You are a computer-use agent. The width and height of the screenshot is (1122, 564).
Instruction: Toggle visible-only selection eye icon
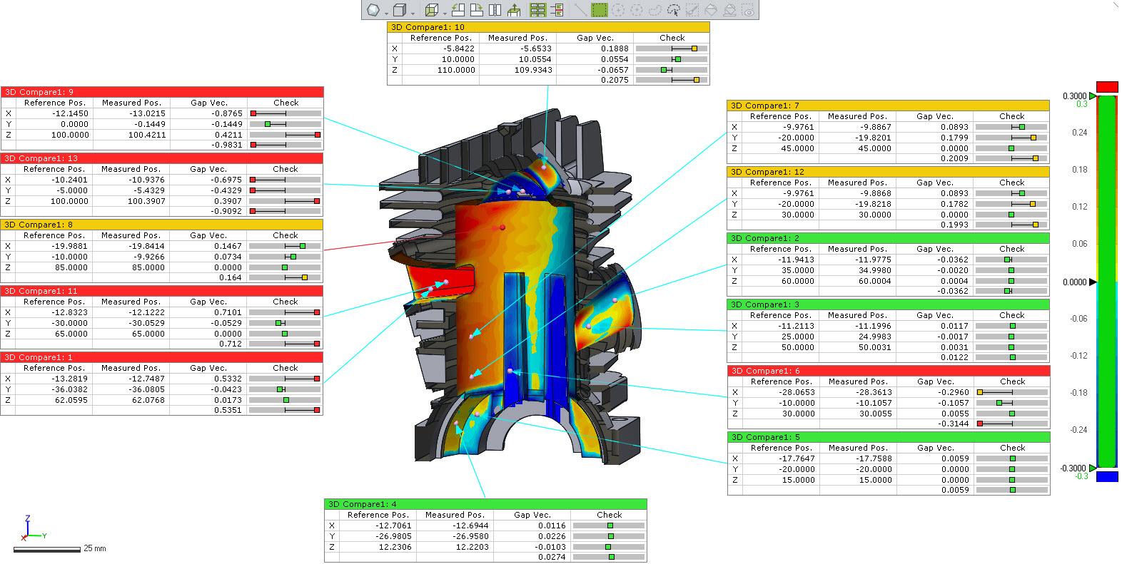(x=747, y=10)
